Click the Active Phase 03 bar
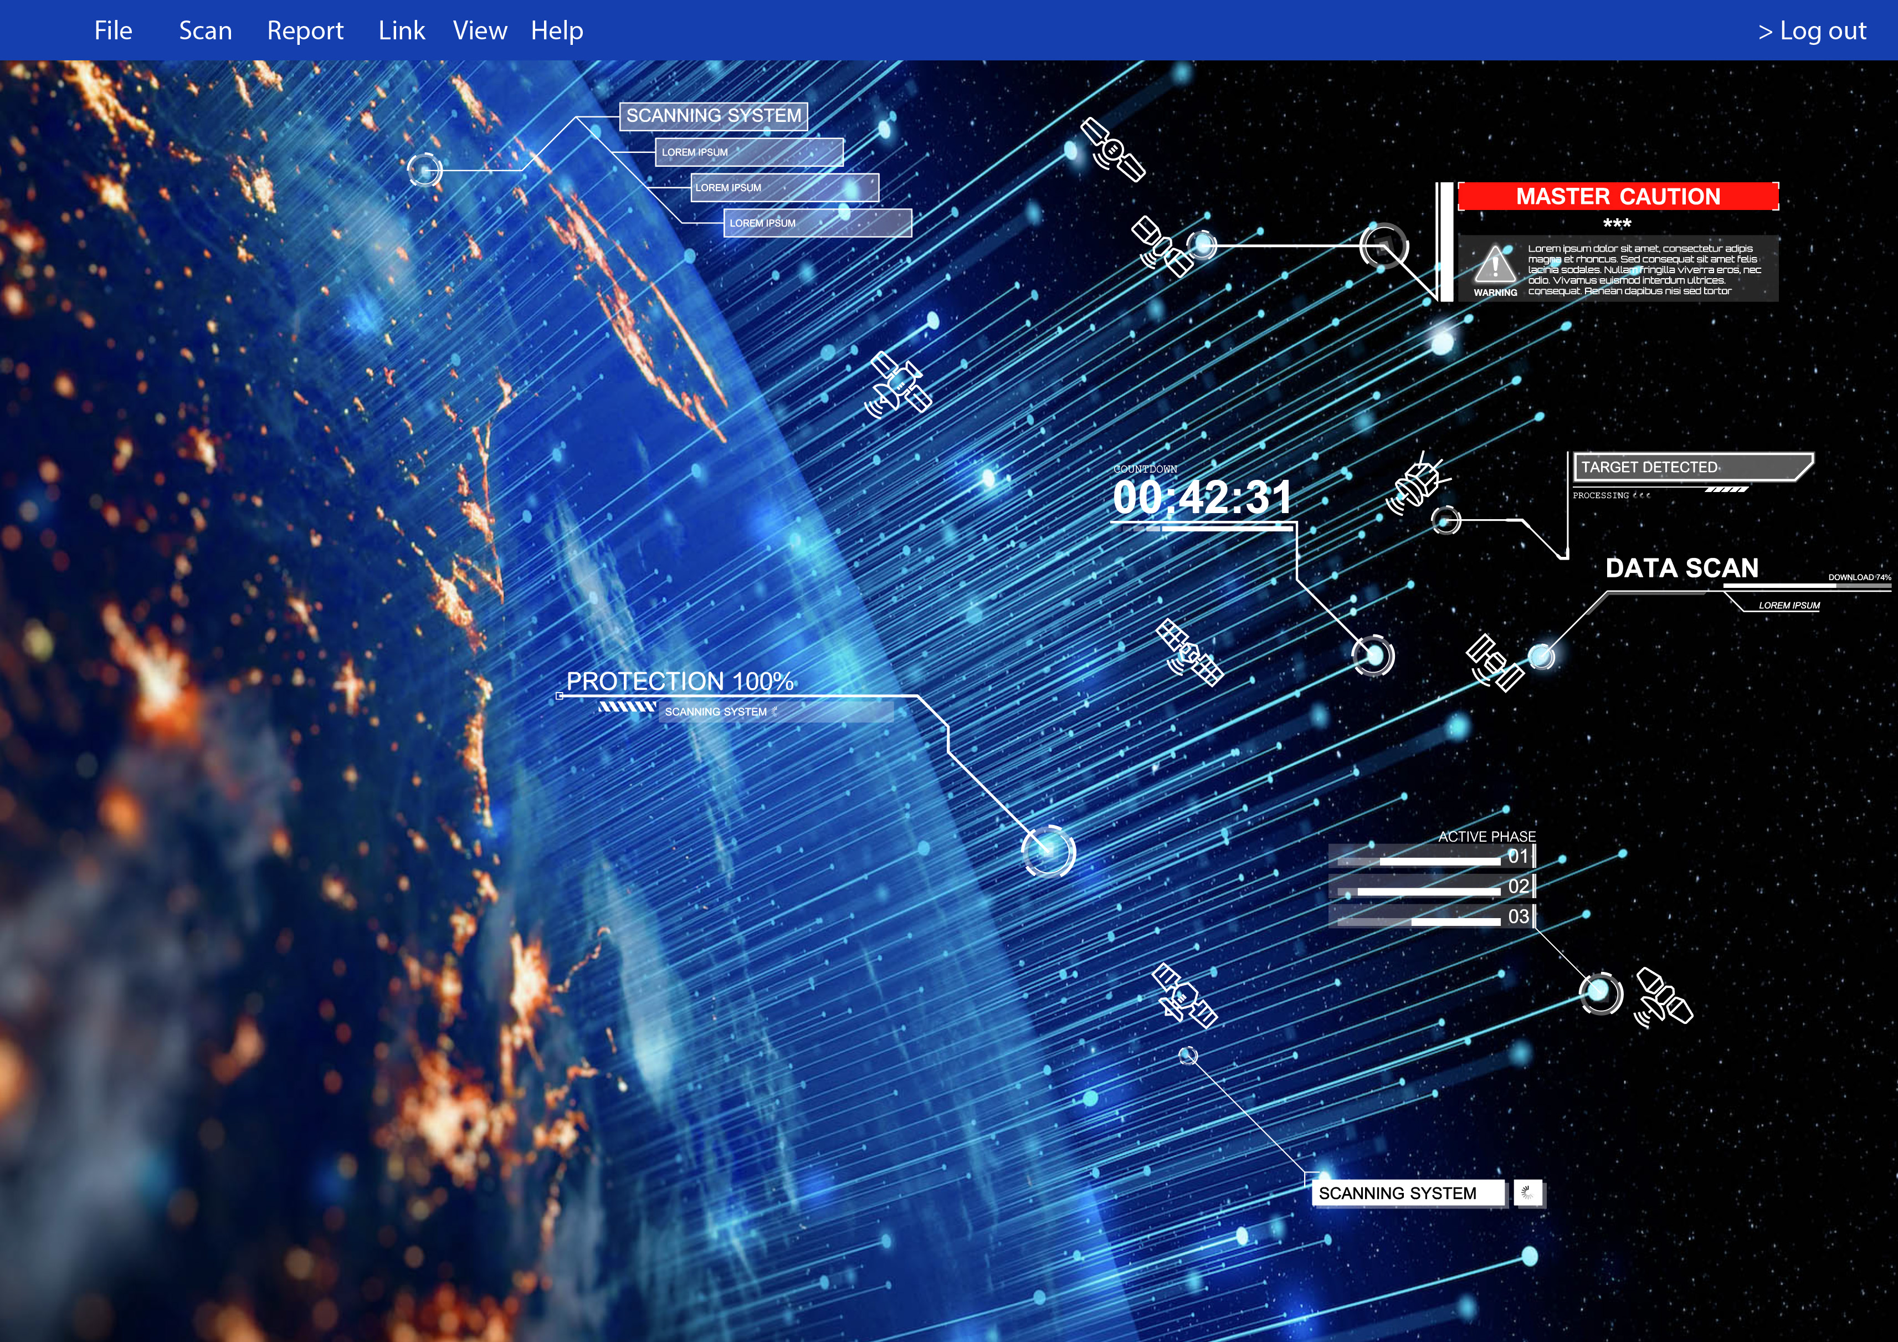The width and height of the screenshot is (1898, 1342). 1432,916
